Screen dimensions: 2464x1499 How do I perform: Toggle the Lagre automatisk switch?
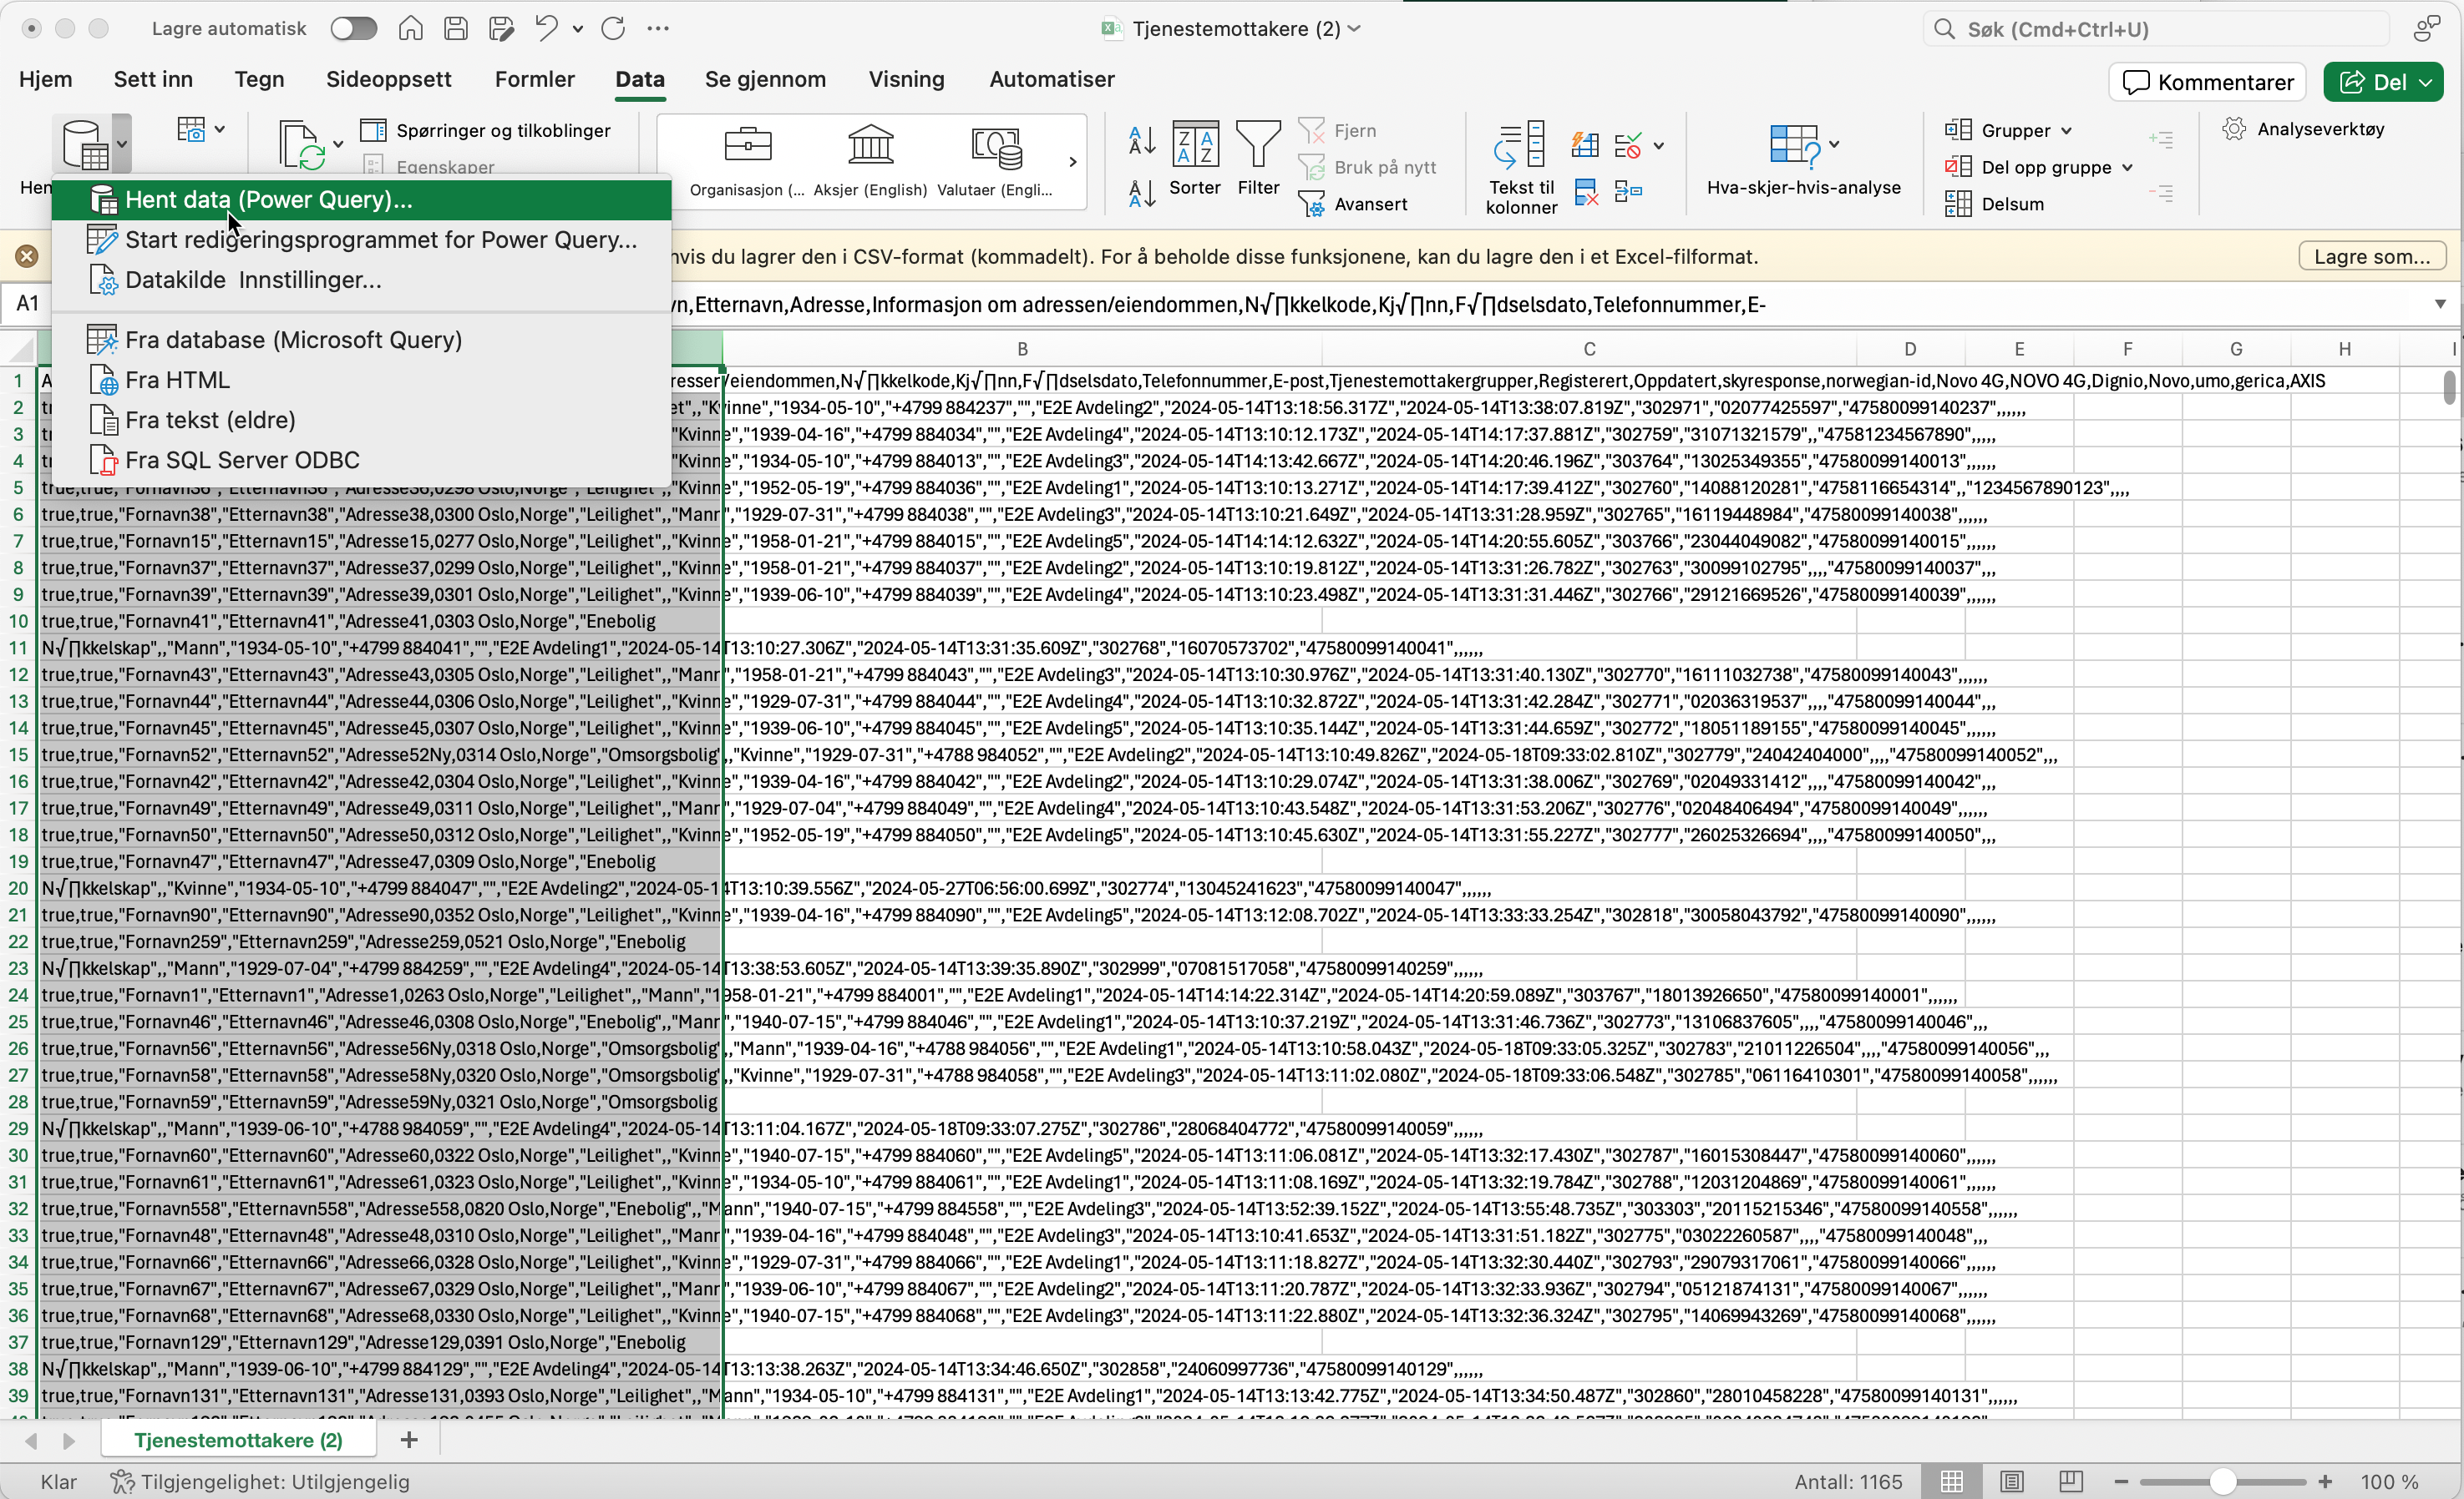(x=354, y=29)
